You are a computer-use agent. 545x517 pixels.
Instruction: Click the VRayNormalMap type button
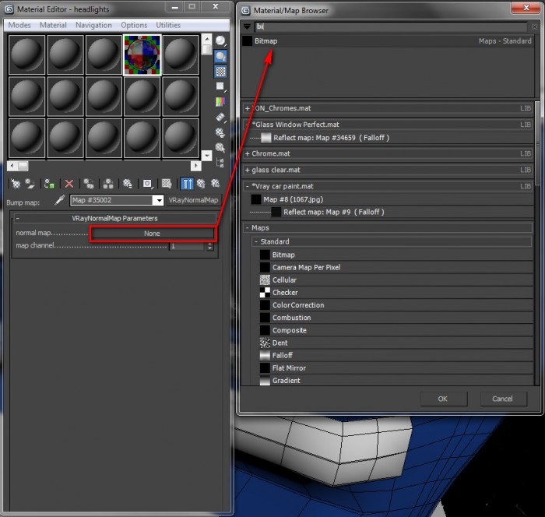pos(194,200)
